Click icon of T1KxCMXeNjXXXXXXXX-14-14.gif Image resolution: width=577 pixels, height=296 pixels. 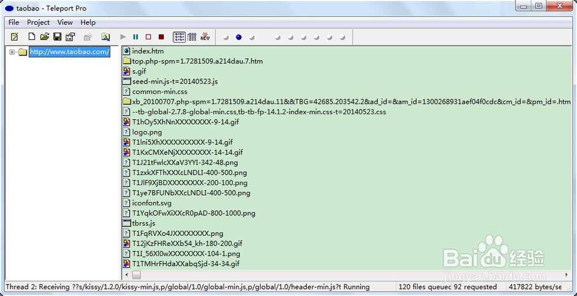coord(127,152)
